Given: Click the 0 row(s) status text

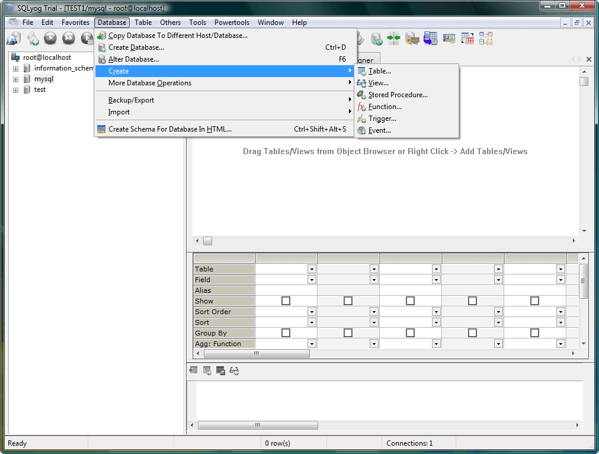Looking at the screenshot, I should 278,443.
